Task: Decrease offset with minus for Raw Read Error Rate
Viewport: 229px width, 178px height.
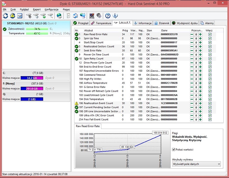Action: [192, 34]
